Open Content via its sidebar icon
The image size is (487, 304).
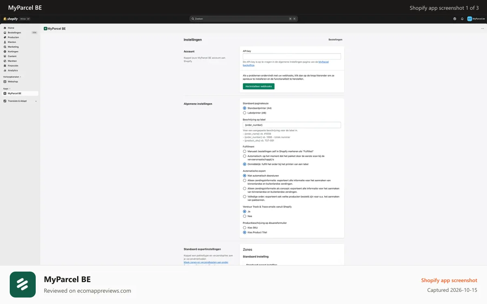4,56
